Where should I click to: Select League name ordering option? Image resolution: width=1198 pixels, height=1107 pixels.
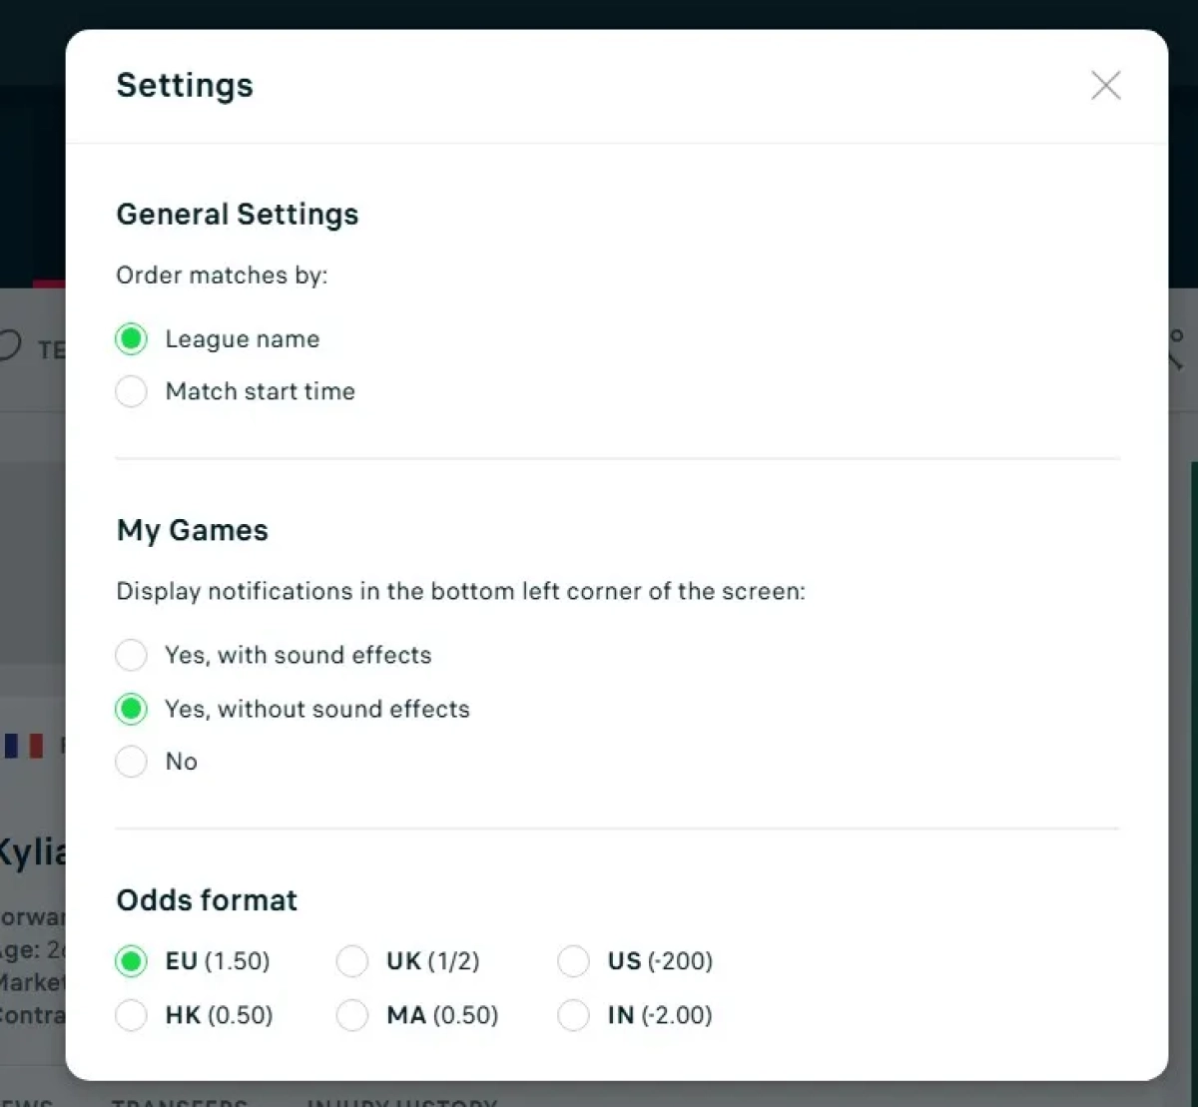click(x=131, y=339)
